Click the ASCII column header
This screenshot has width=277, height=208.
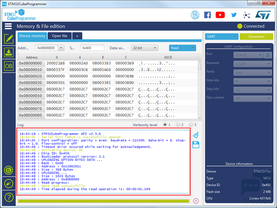(168, 57)
